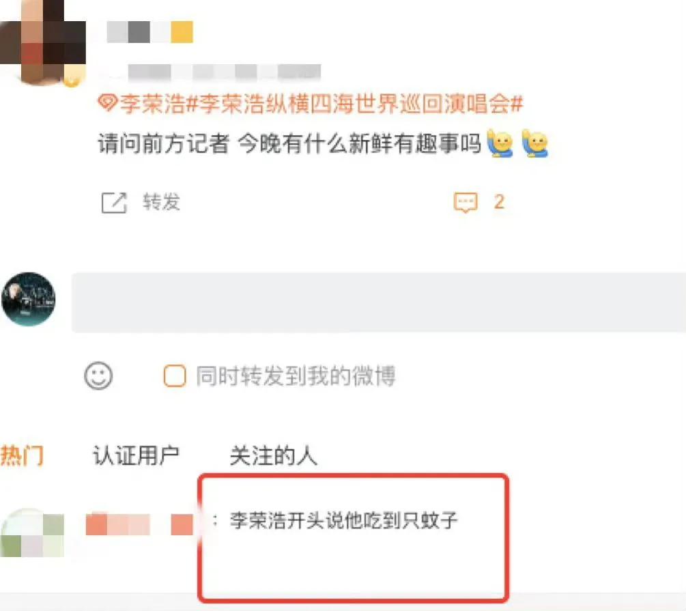
Task: Open the smiley emoji picker
Action: 98,375
